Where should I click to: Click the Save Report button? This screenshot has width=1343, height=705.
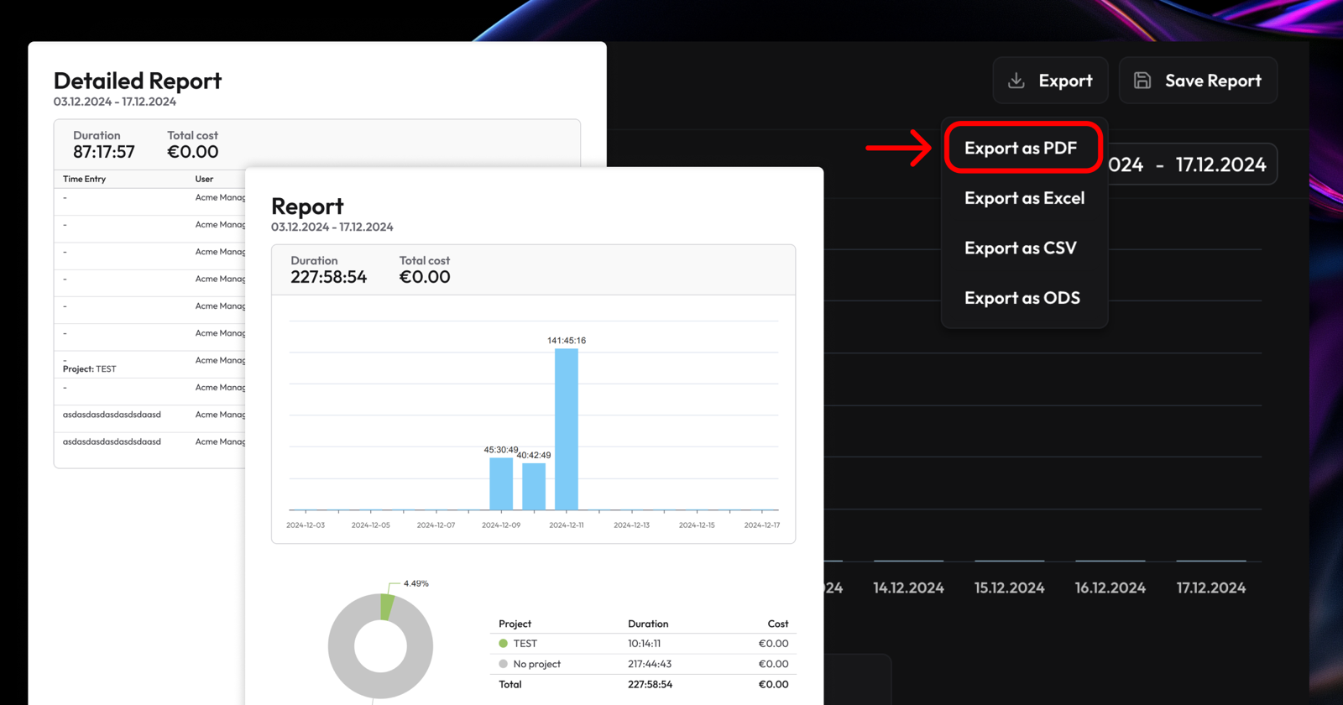click(x=1198, y=81)
